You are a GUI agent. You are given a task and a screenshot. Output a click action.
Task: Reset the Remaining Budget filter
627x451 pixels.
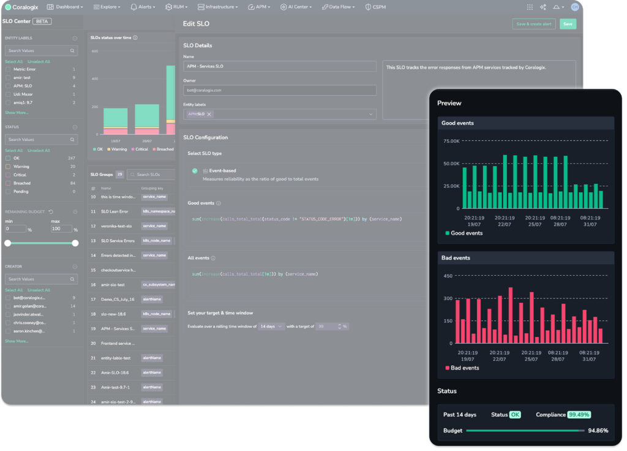(51, 211)
